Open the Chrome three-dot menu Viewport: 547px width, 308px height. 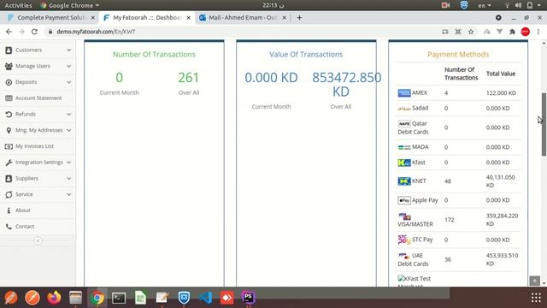pyautogui.click(x=538, y=32)
